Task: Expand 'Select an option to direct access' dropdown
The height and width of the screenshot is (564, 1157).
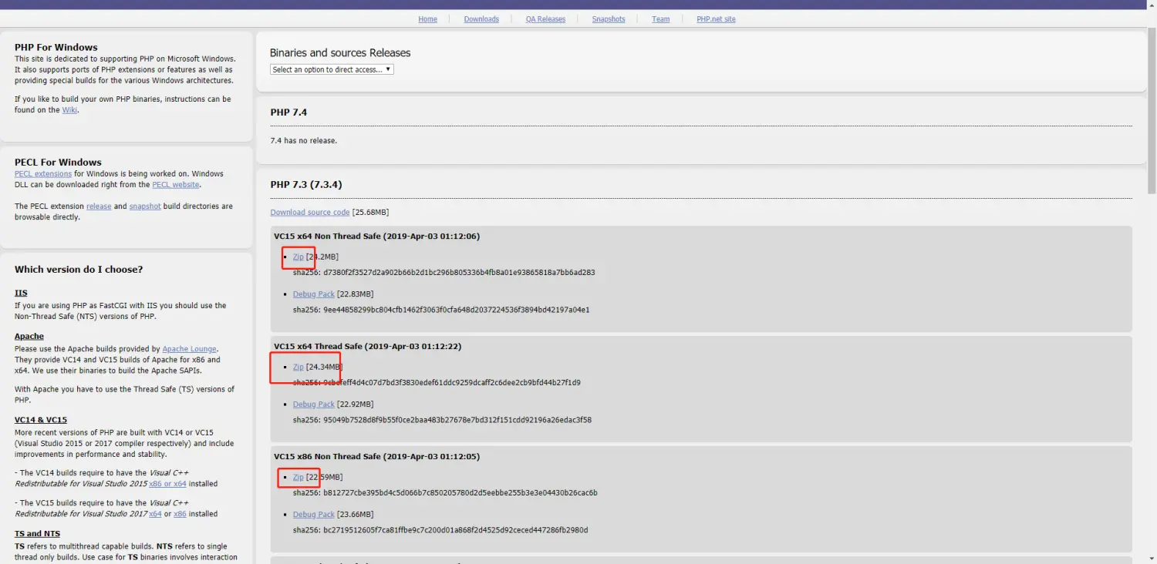Action: pyautogui.click(x=332, y=69)
